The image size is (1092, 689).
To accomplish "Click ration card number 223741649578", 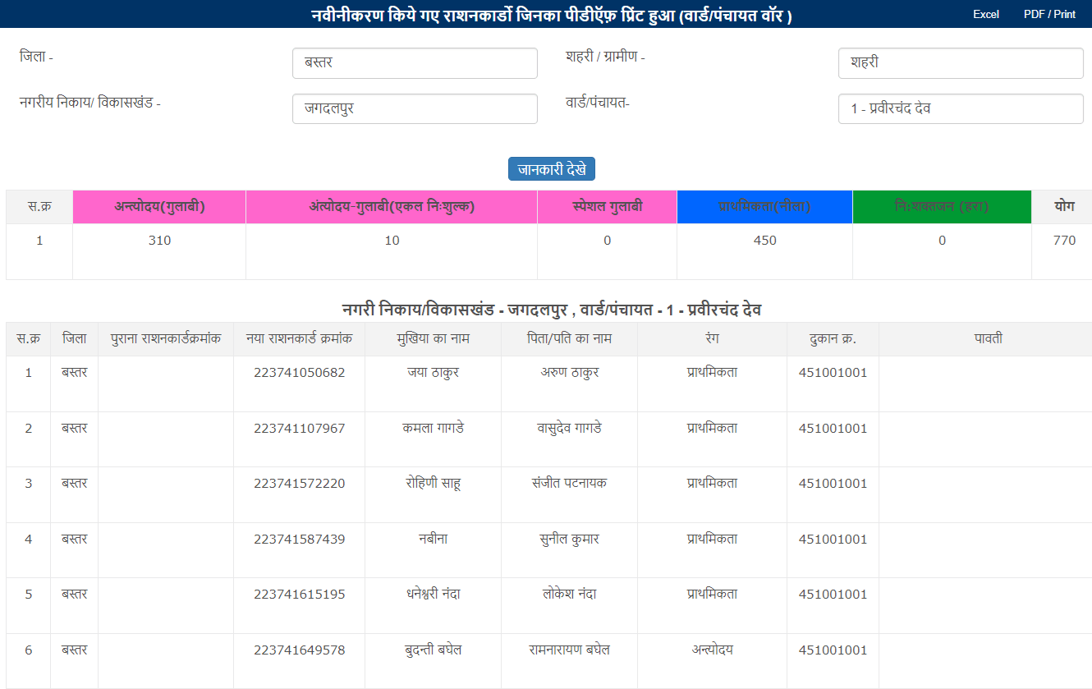I will 299,650.
